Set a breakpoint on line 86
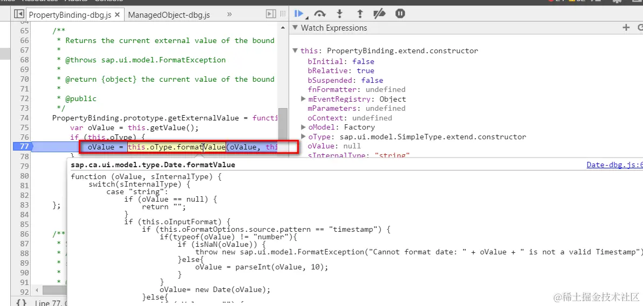This screenshot has height=306, width=643. (24, 234)
